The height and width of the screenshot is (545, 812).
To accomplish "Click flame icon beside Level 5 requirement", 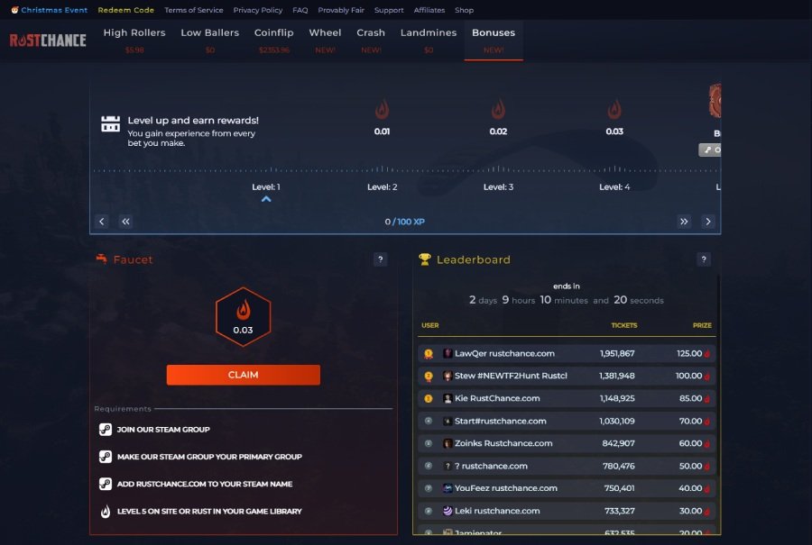I will click(x=106, y=512).
